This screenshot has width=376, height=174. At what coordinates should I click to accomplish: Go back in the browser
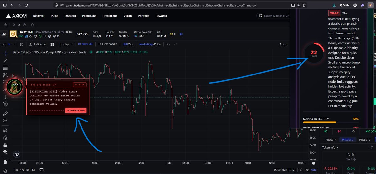pyautogui.click(x=12, y=5)
